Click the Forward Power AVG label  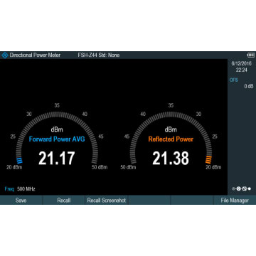point(57,139)
